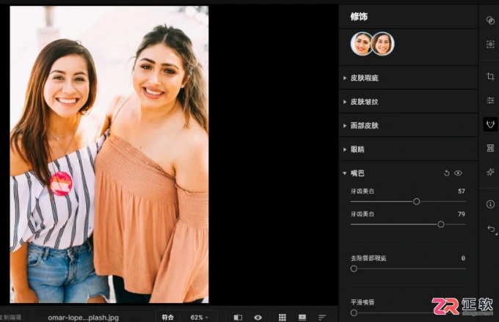Screen dimensions: 499x322
Task: Select the right face thumbnail
Action: 383,44
